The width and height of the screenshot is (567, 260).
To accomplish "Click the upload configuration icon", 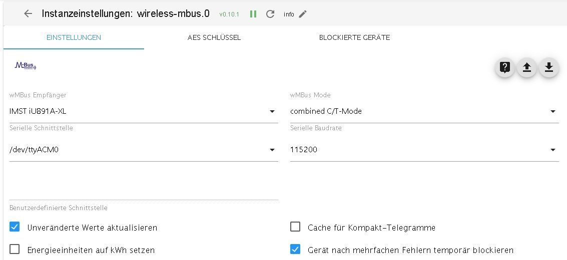I will point(527,67).
